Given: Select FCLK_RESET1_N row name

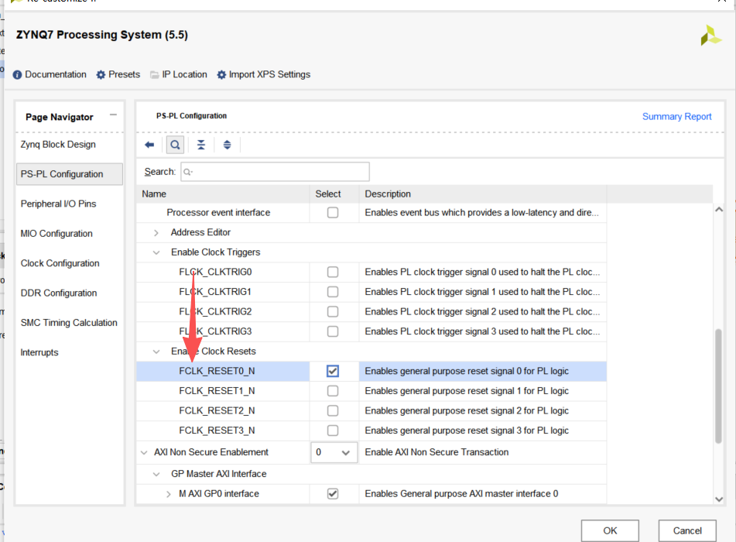Looking at the screenshot, I should click(217, 391).
